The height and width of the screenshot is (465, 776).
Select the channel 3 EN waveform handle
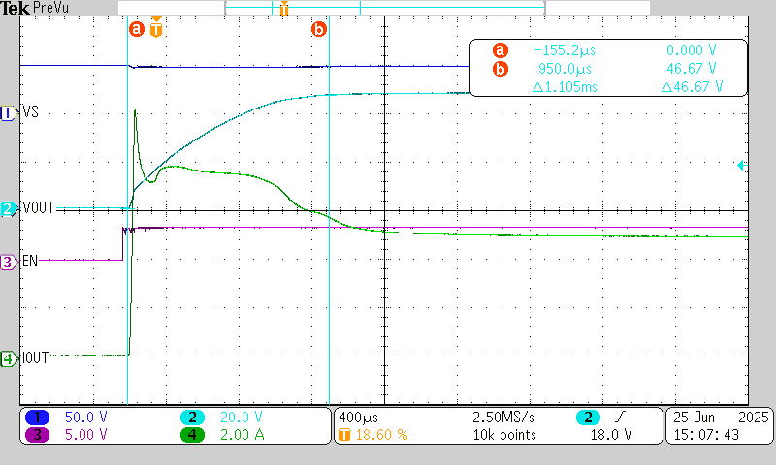point(9,262)
